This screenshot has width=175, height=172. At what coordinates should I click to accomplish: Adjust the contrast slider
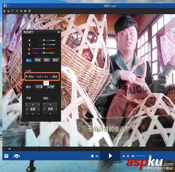[x=44, y=45]
